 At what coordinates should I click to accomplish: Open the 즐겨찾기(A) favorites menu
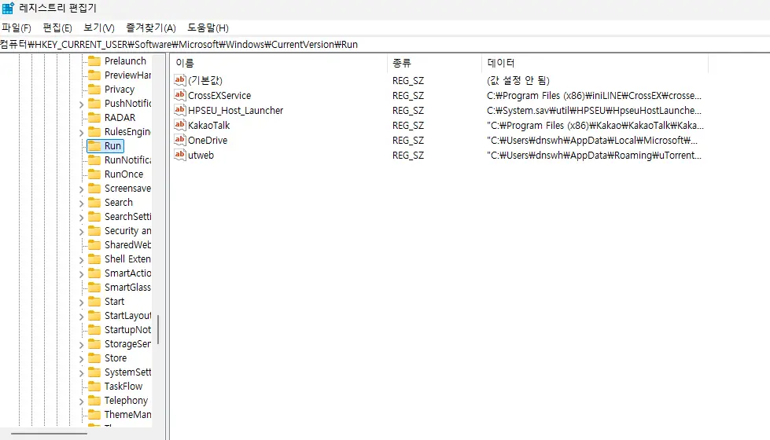[152, 27]
